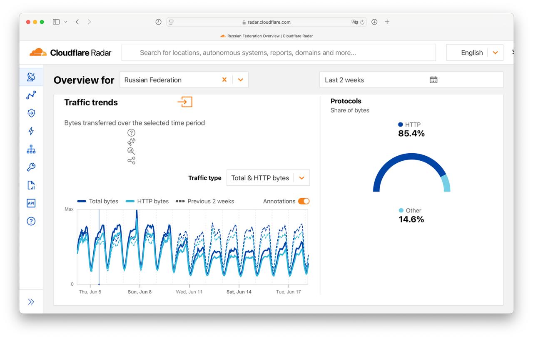
Task: Disable the Annotations toggle
Action: (x=304, y=201)
